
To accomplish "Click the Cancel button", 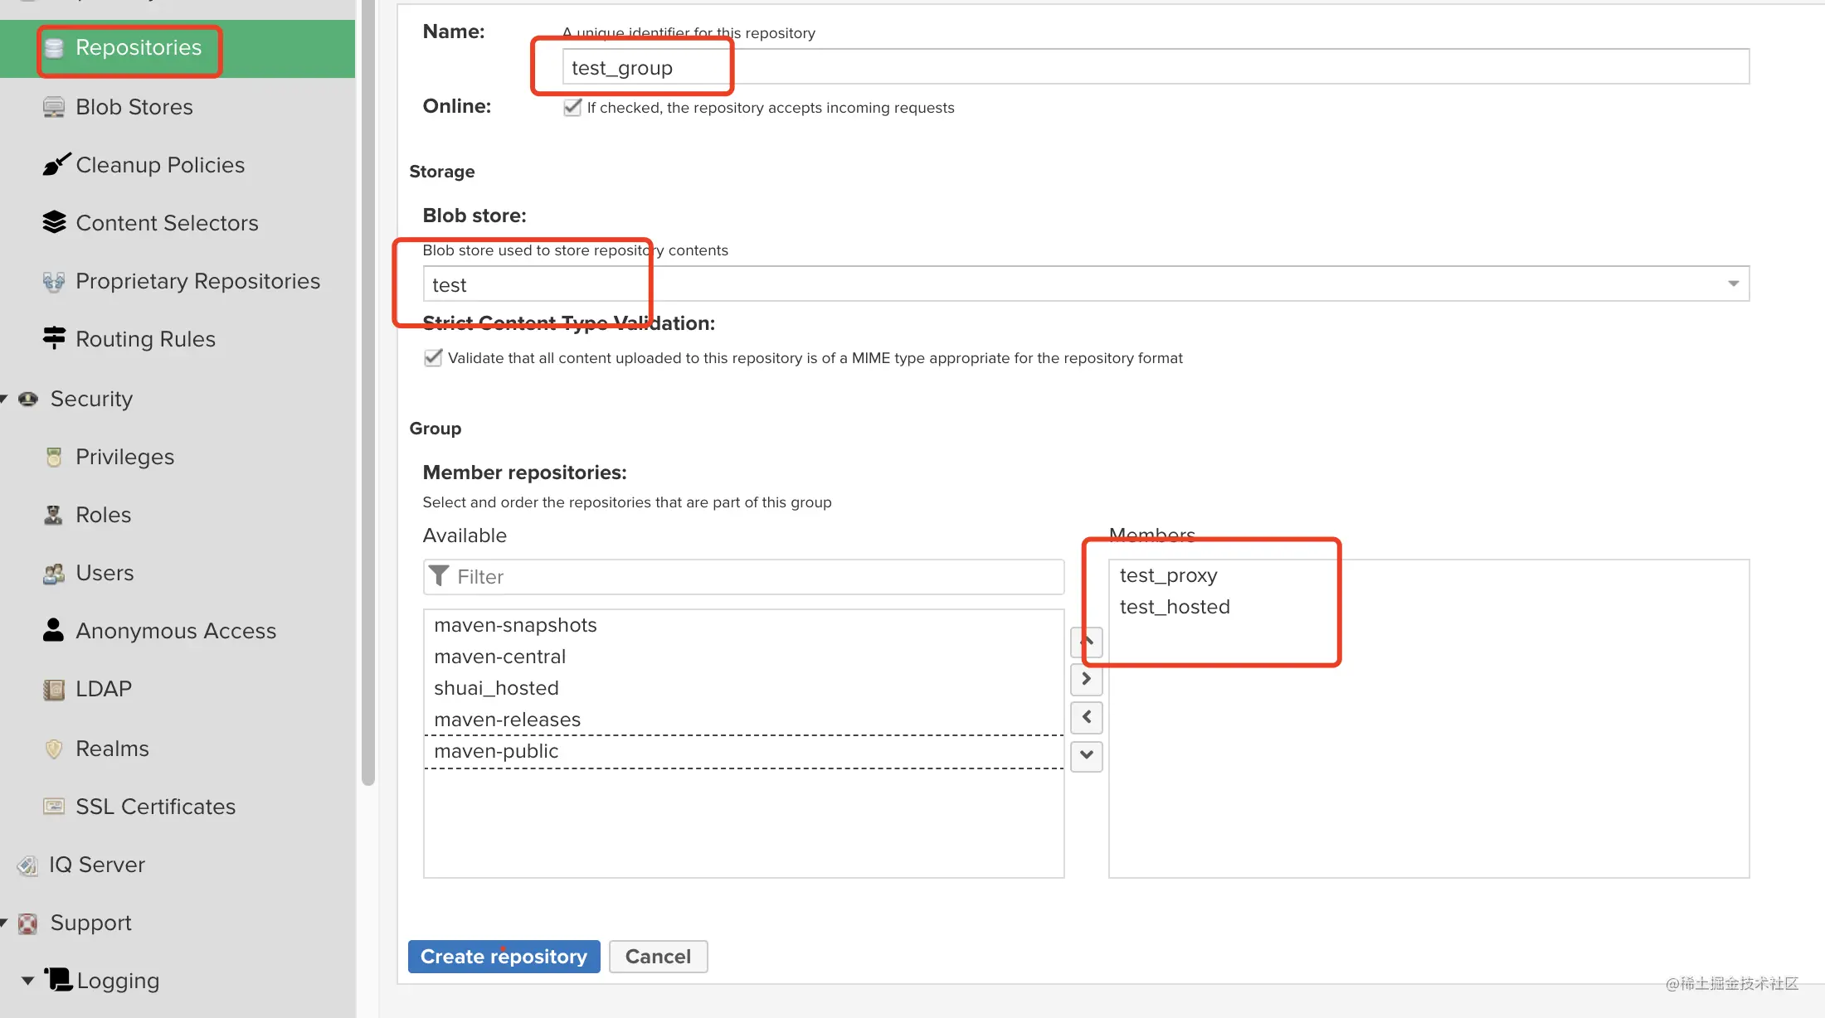I will pos(658,957).
